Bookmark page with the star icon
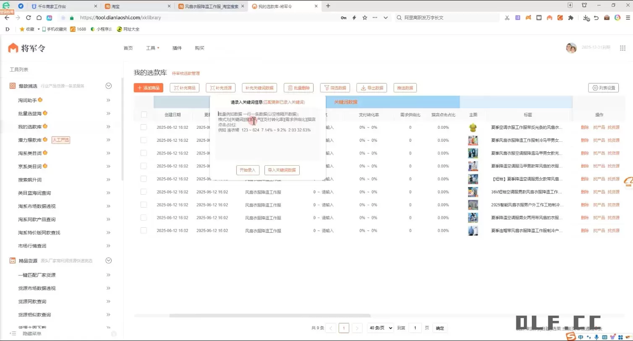 pyautogui.click(x=365, y=18)
